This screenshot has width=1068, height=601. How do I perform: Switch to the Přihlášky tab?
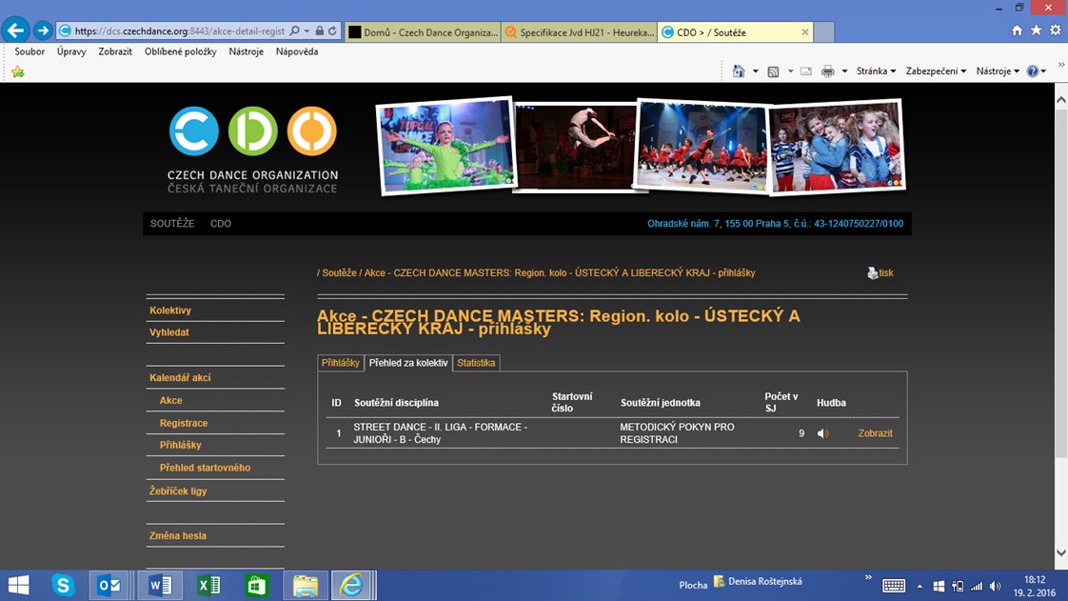pos(341,363)
